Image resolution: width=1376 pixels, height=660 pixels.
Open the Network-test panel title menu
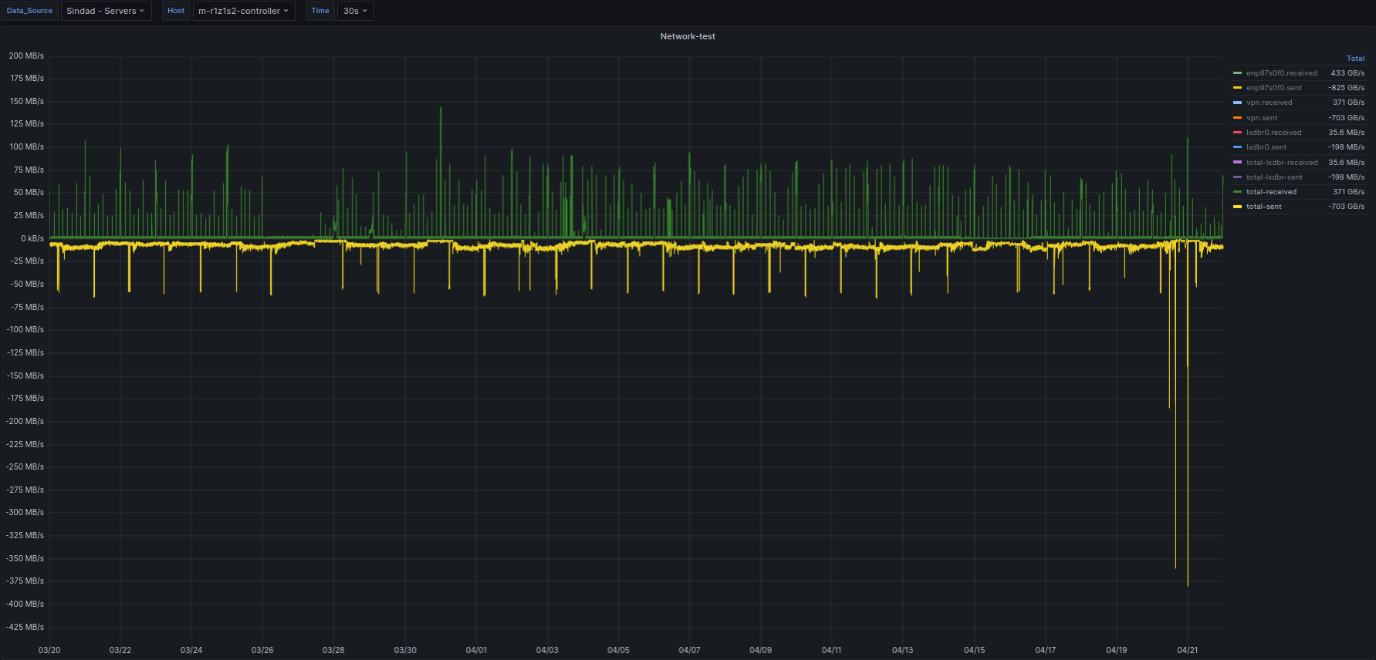688,36
